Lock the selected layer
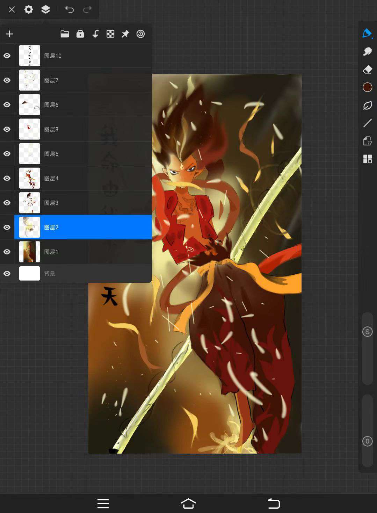The width and height of the screenshot is (377, 513). pyautogui.click(x=80, y=34)
